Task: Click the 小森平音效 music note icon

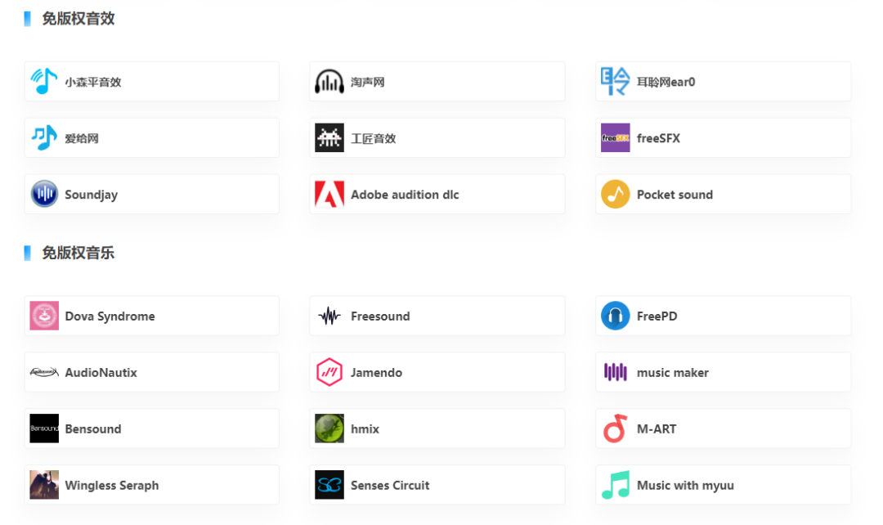Action: (43, 81)
